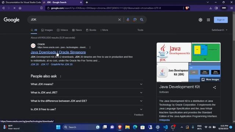Show hidden system tray icons
Screen dimensions: 235x132
[x=182, y=127]
